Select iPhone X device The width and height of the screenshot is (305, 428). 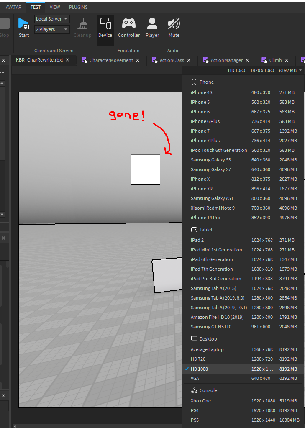coord(243,179)
